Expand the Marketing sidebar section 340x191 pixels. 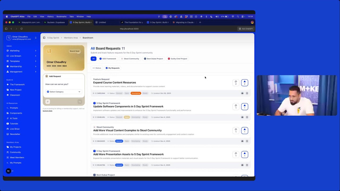click(x=22, y=51)
